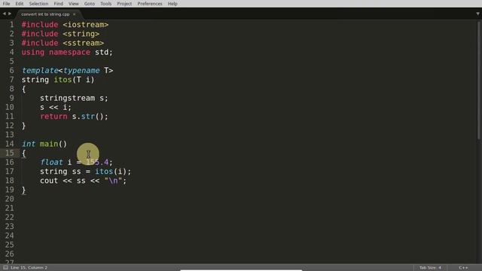This screenshot has height=271, width=482.
Task: Click the cout << ss line
Action: pos(83,181)
